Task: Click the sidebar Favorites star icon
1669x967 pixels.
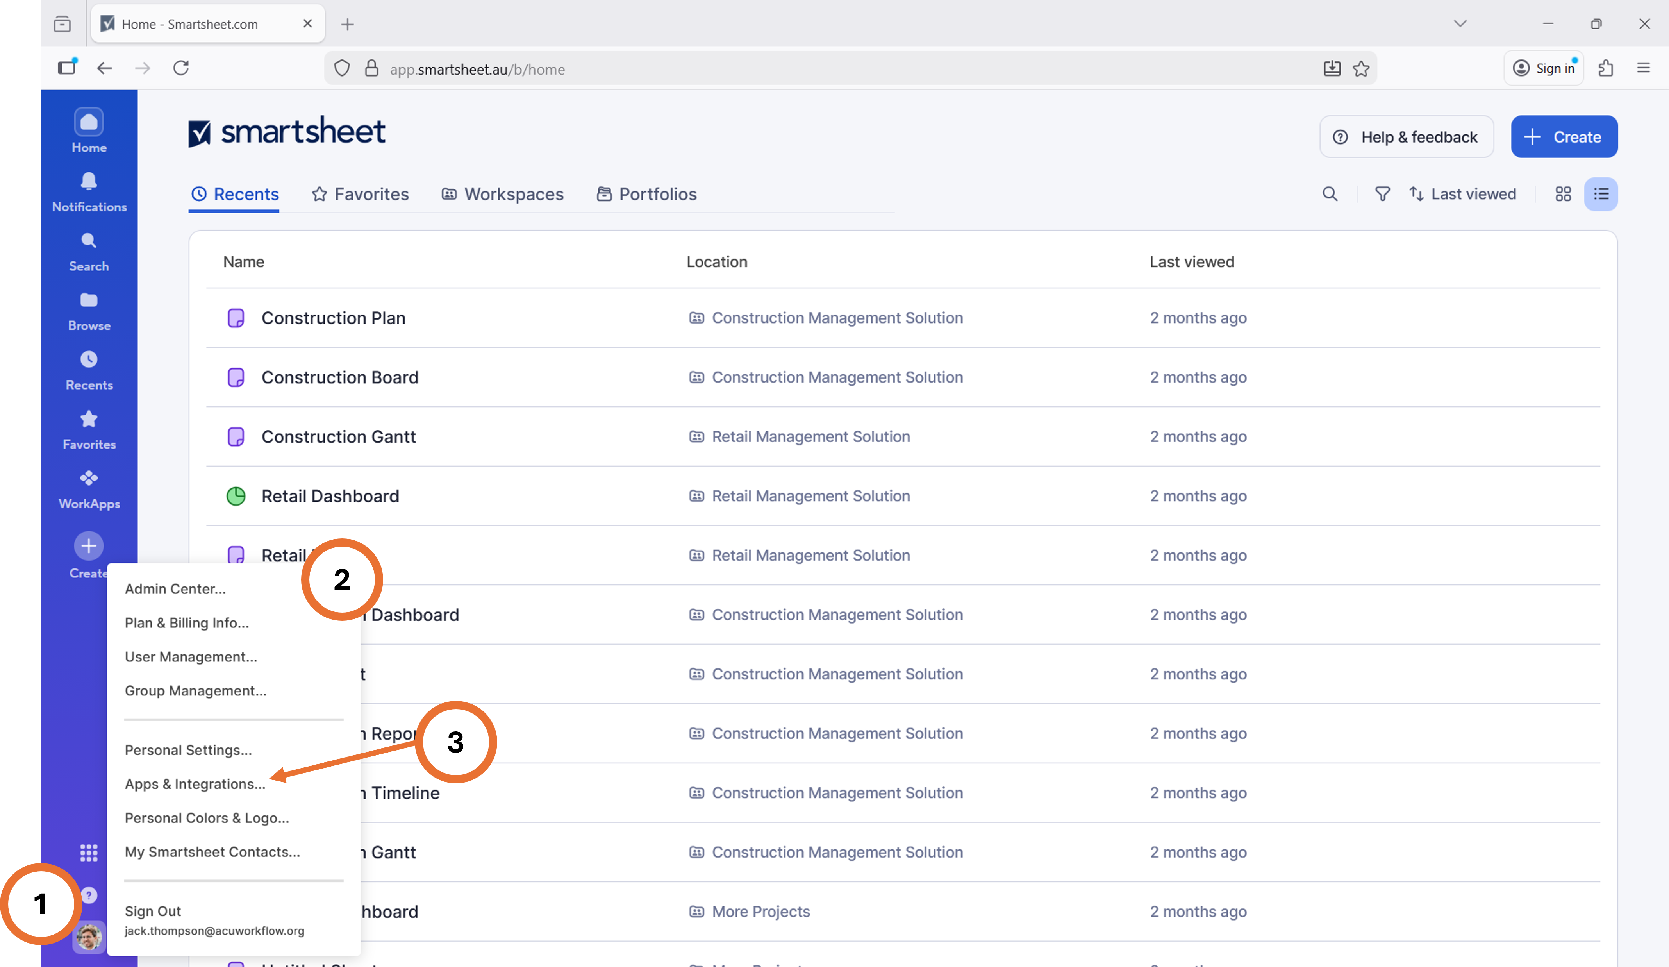Action: (89, 419)
